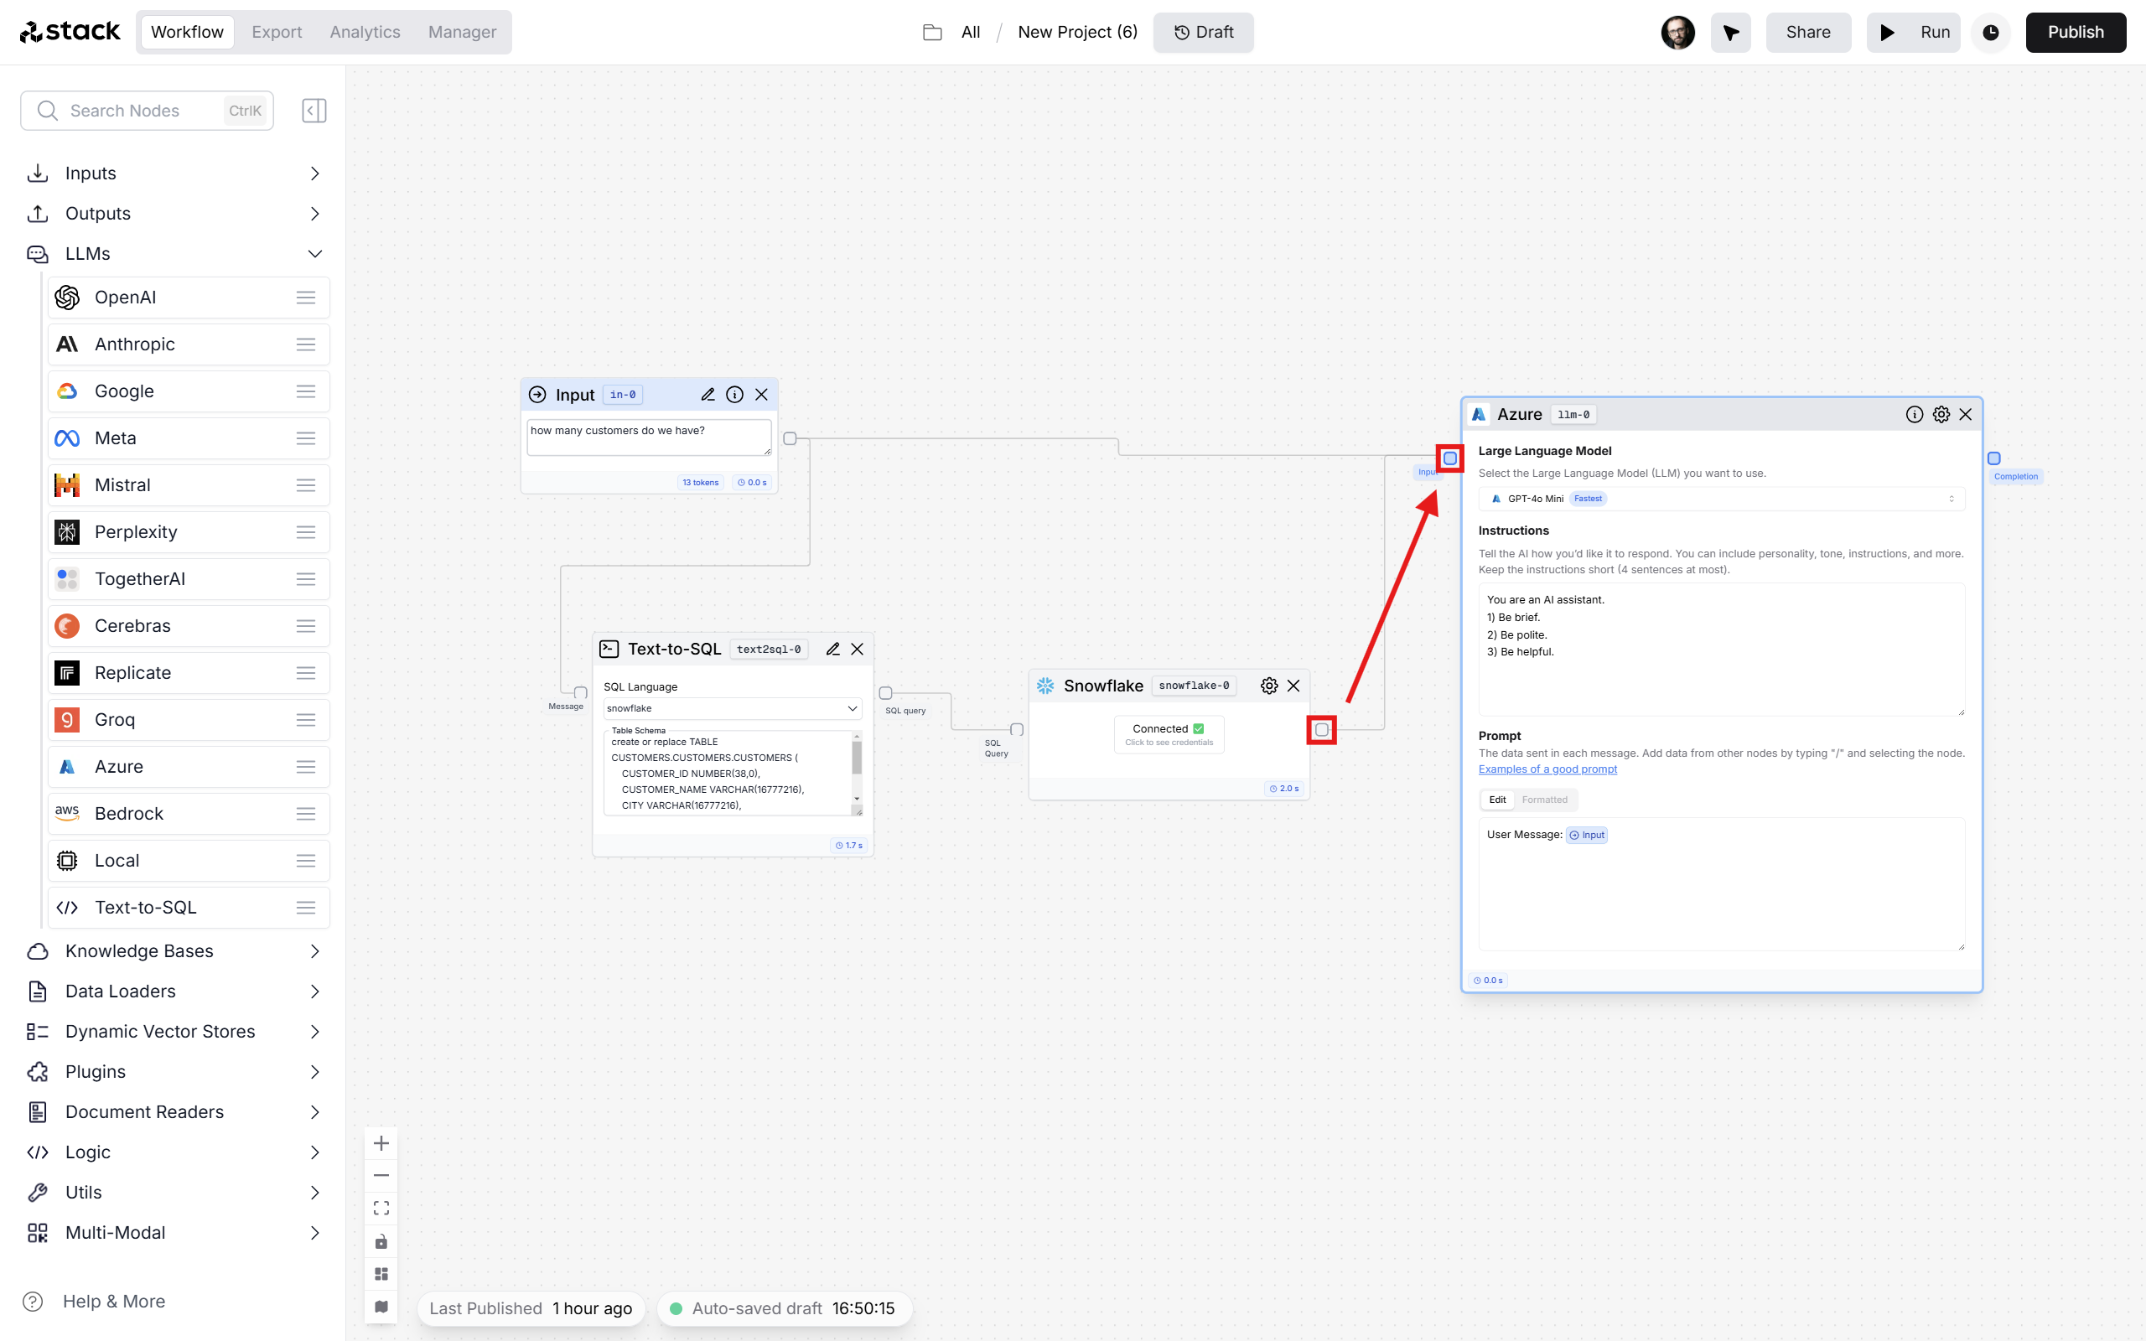Screen dimensions: 2146x1341
Task: Toggle the Edit formatted prompt view
Action: coord(1545,799)
